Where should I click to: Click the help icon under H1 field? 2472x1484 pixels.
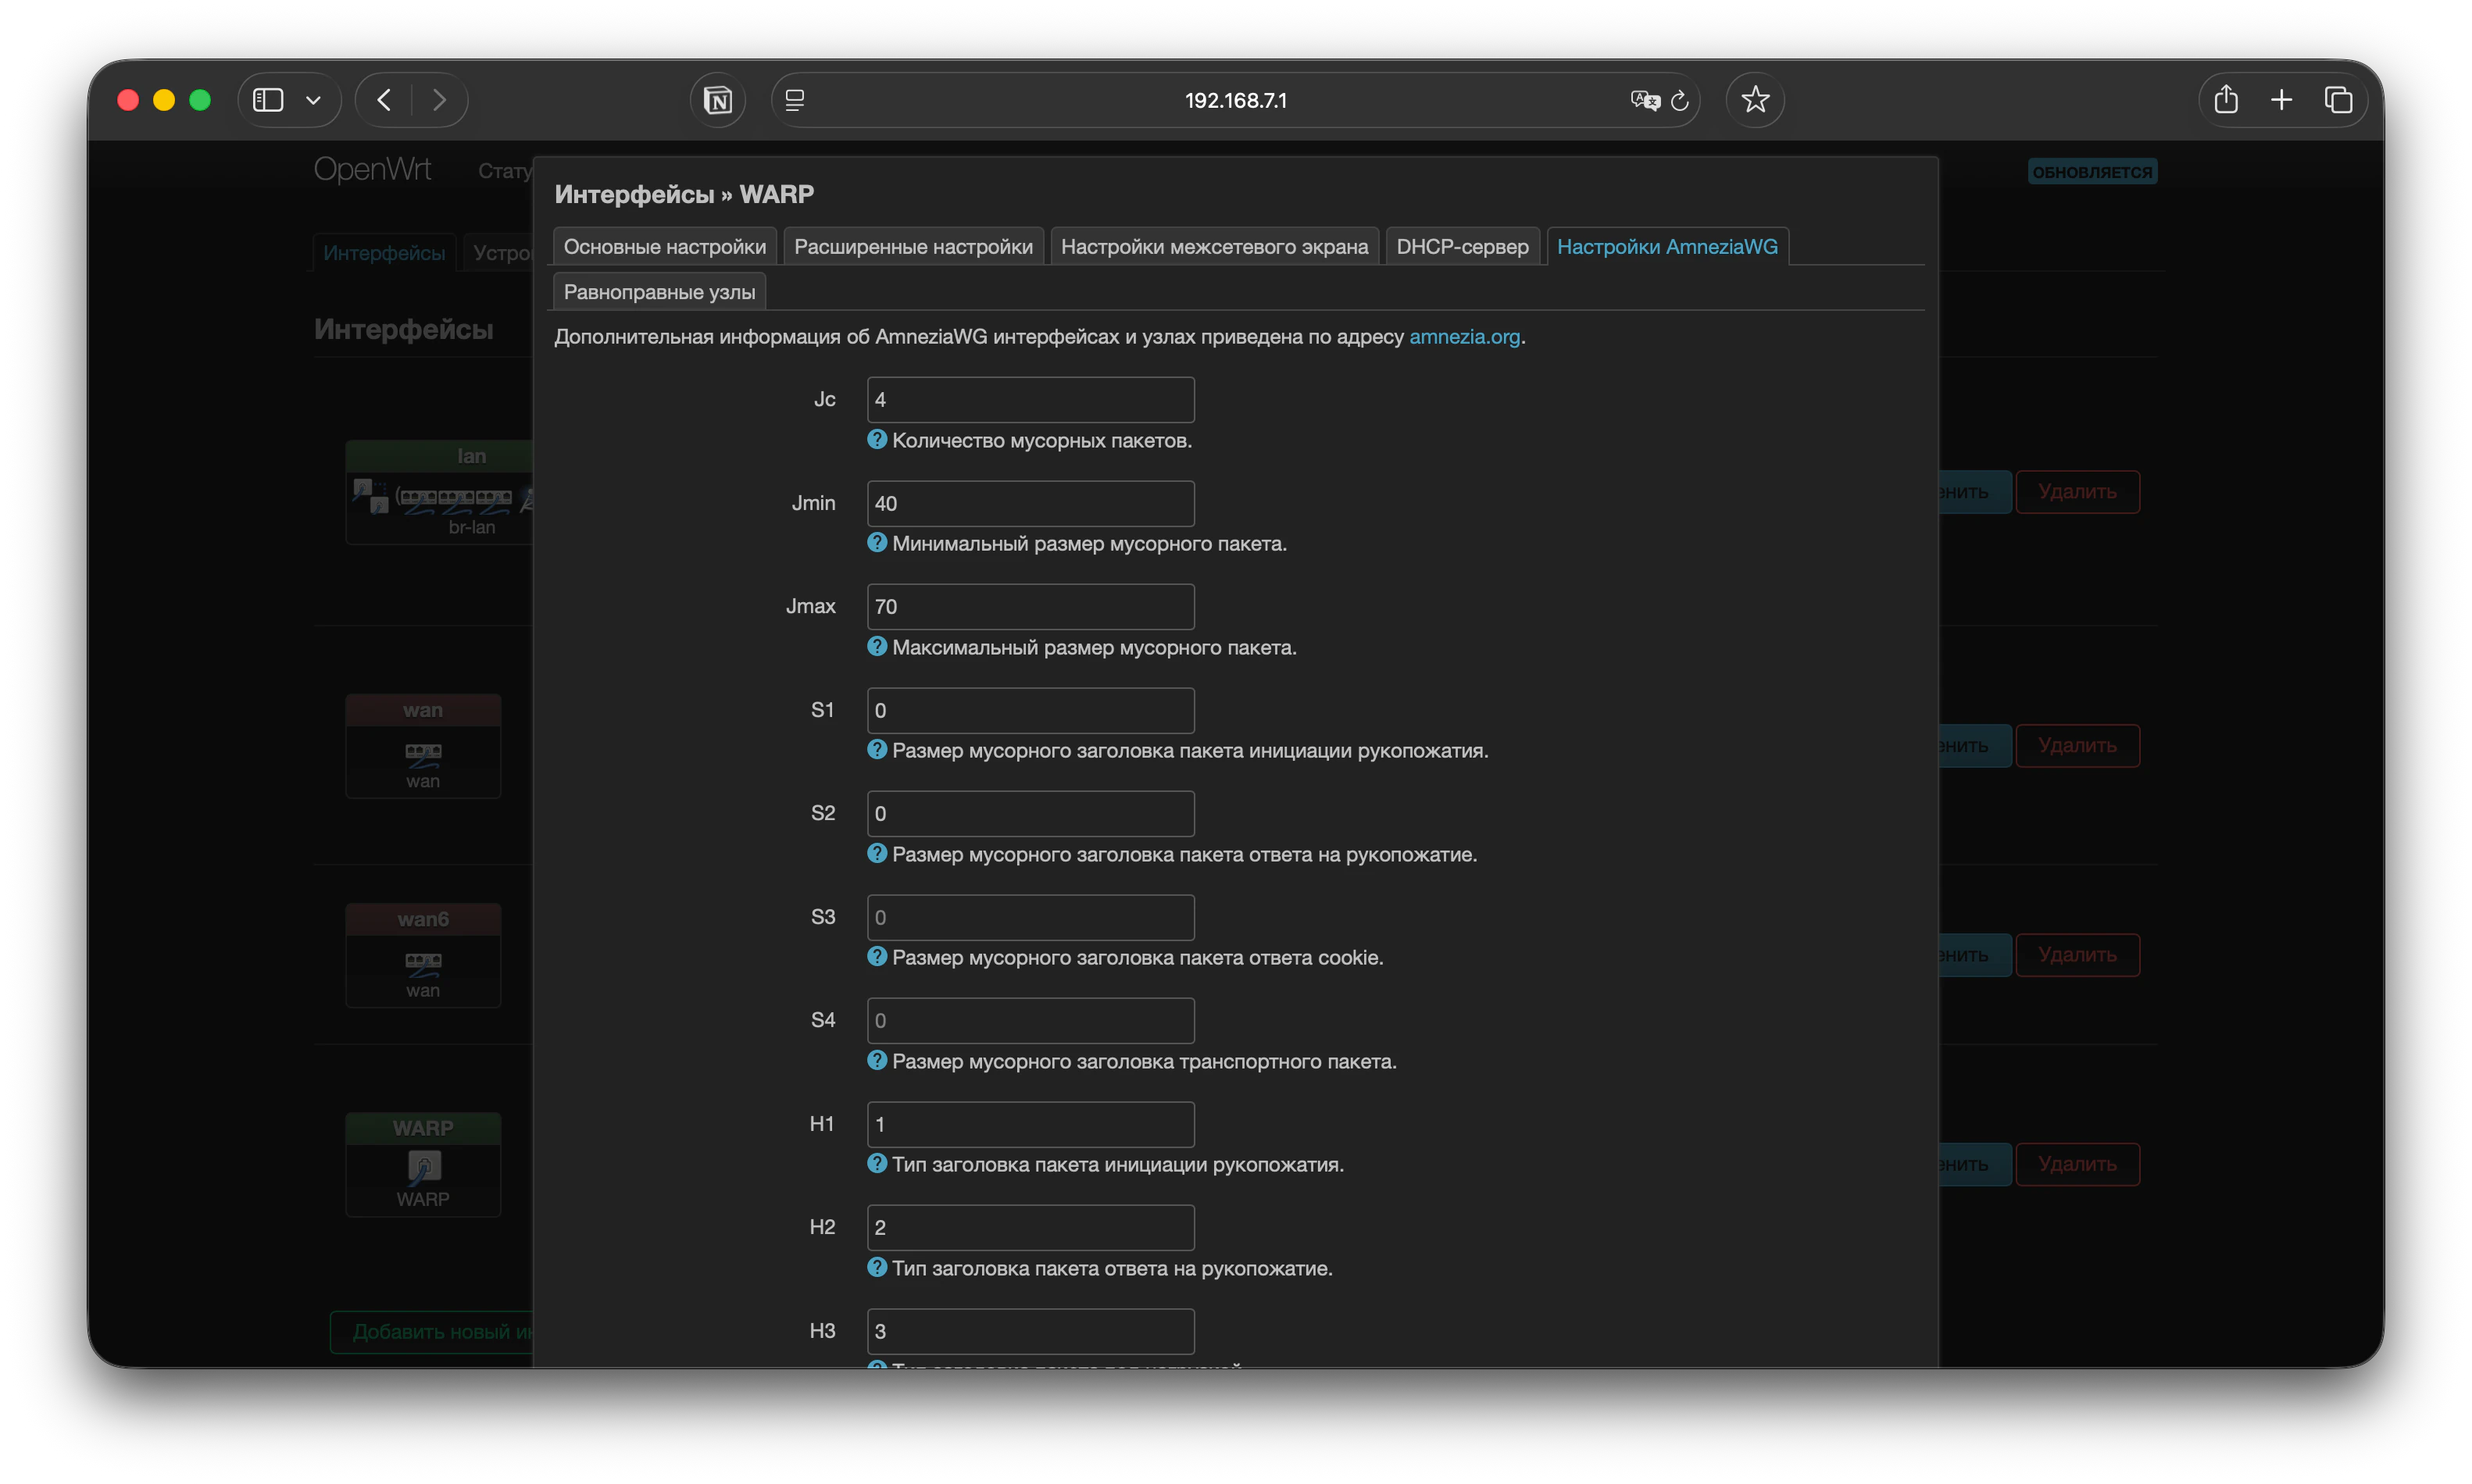pos(877,1163)
